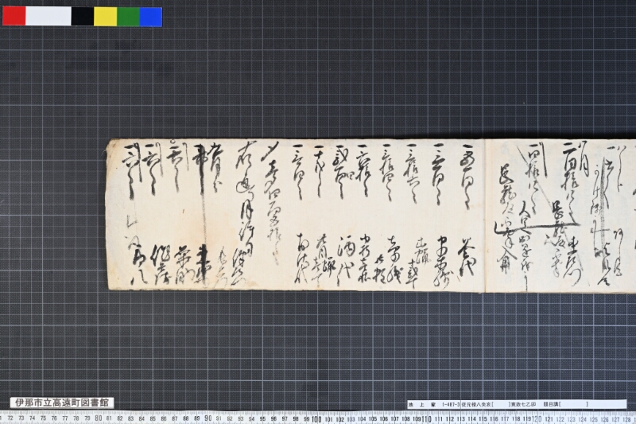Click the red color swatch
Viewport: 636px width, 424px height.
pyautogui.click(x=14, y=16)
